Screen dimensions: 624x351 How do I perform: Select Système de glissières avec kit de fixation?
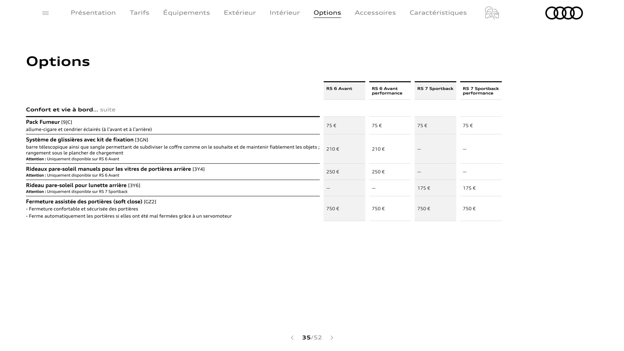click(x=87, y=140)
